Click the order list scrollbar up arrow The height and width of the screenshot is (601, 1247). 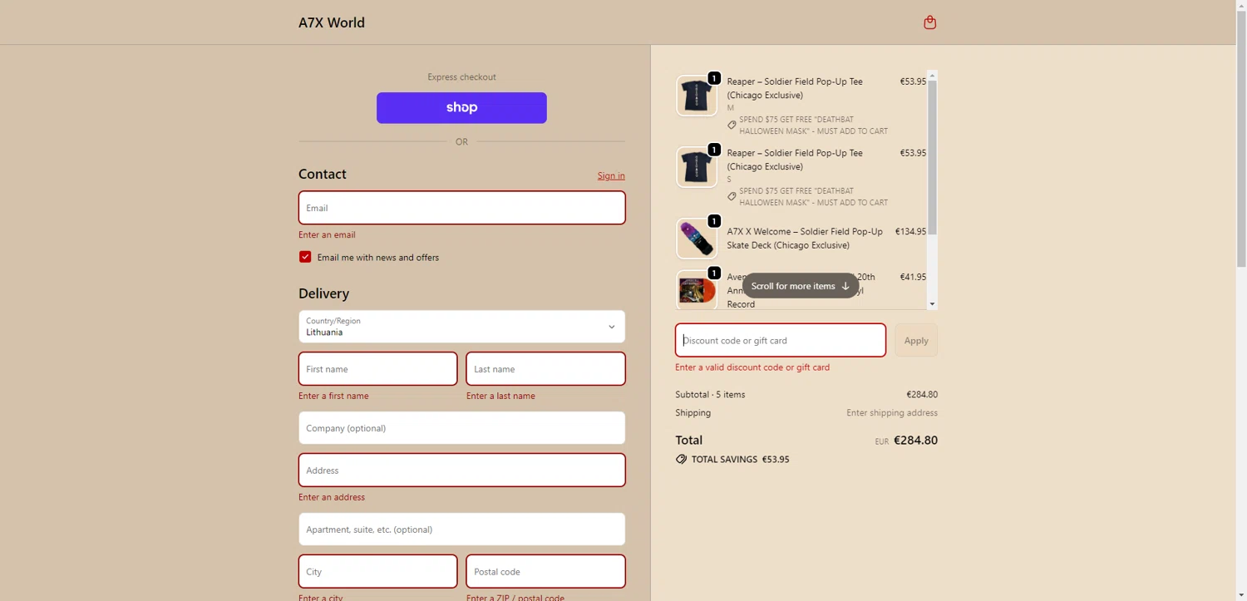point(932,76)
